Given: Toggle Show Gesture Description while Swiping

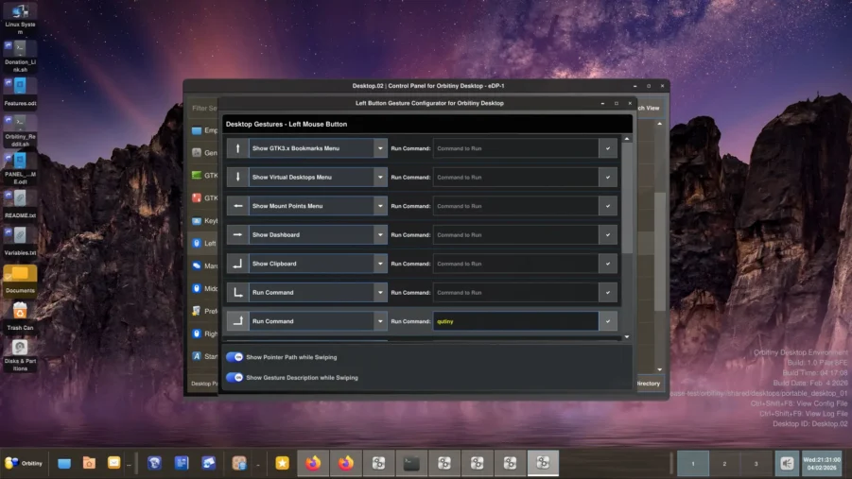Looking at the screenshot, I should [x=235, y=377].
